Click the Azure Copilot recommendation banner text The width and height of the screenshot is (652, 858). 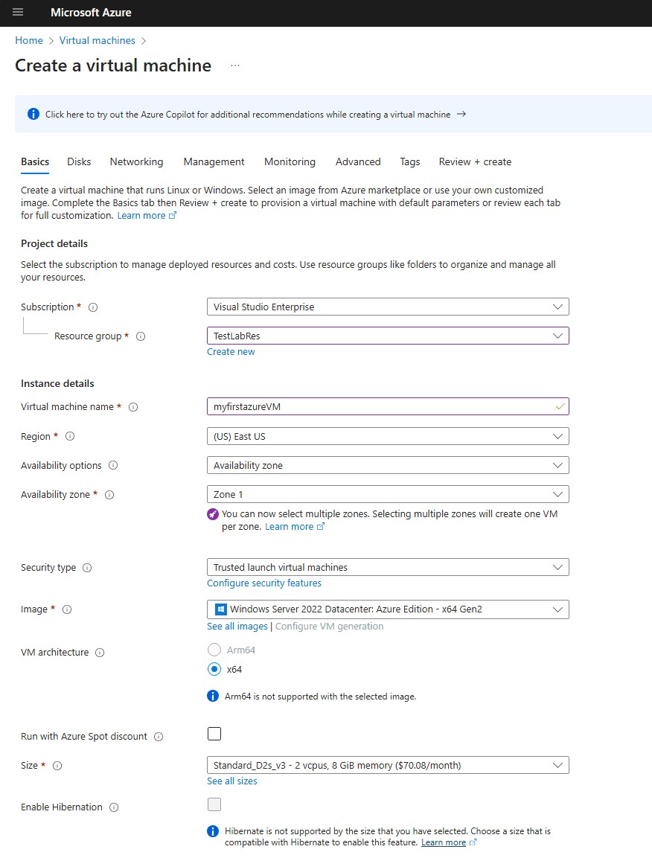pyautogui.click(x=247, y=115)
